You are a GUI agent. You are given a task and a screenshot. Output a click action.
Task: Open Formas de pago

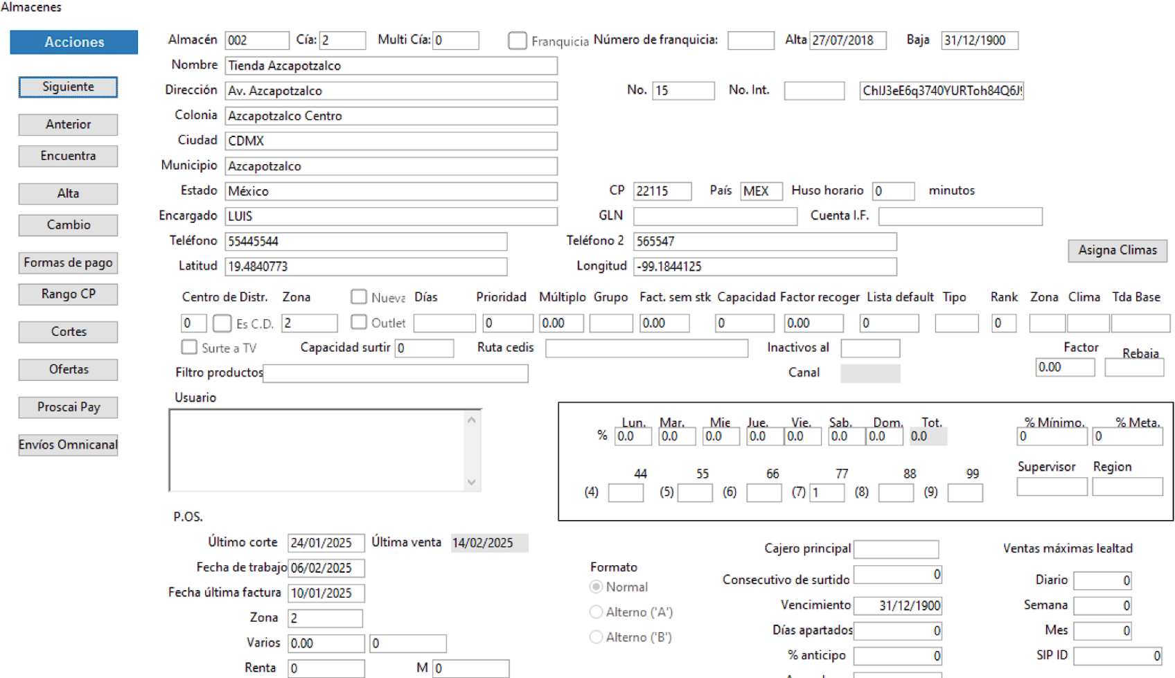pos(68,263)
